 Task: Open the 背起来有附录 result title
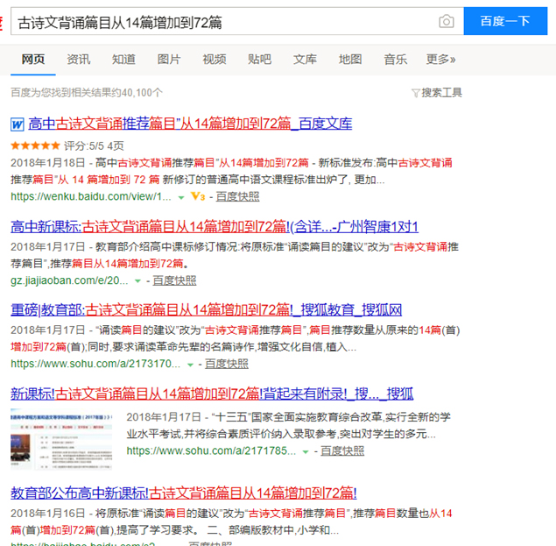pos(212,394)
